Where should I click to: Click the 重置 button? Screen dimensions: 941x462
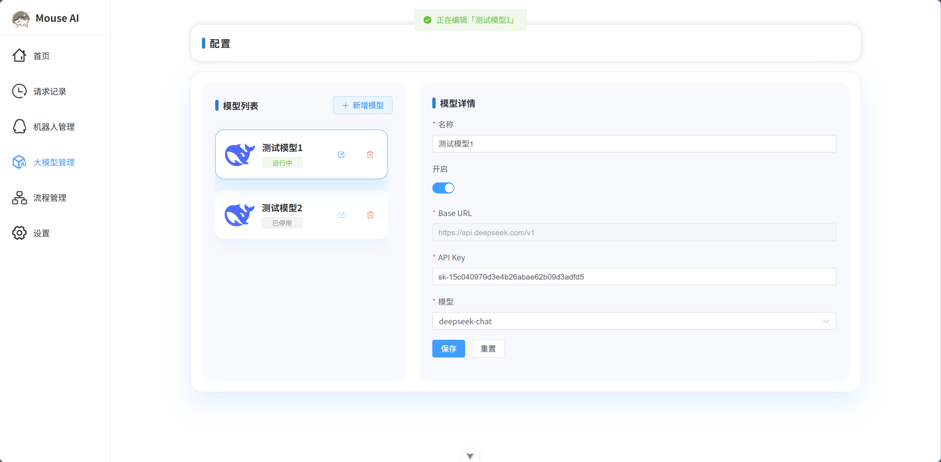(488, 348)
